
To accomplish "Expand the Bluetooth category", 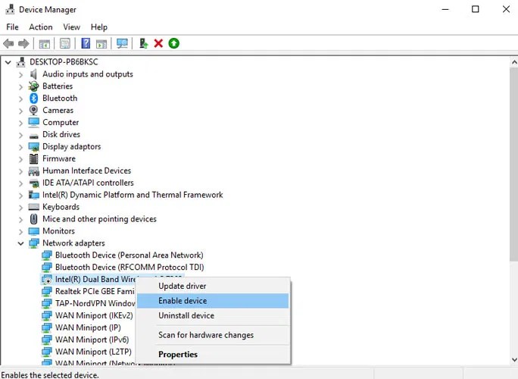I will [x=20, y=99].
